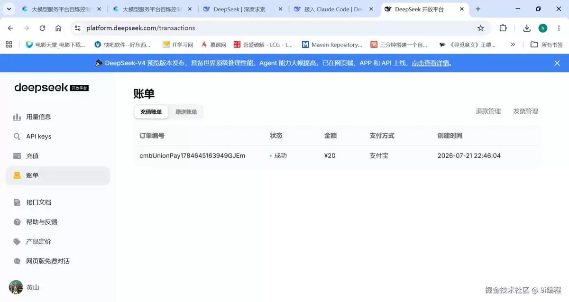Click the ¥20 amount cell
The width and height of the screenshot is (569, 302).
[330, 156]
